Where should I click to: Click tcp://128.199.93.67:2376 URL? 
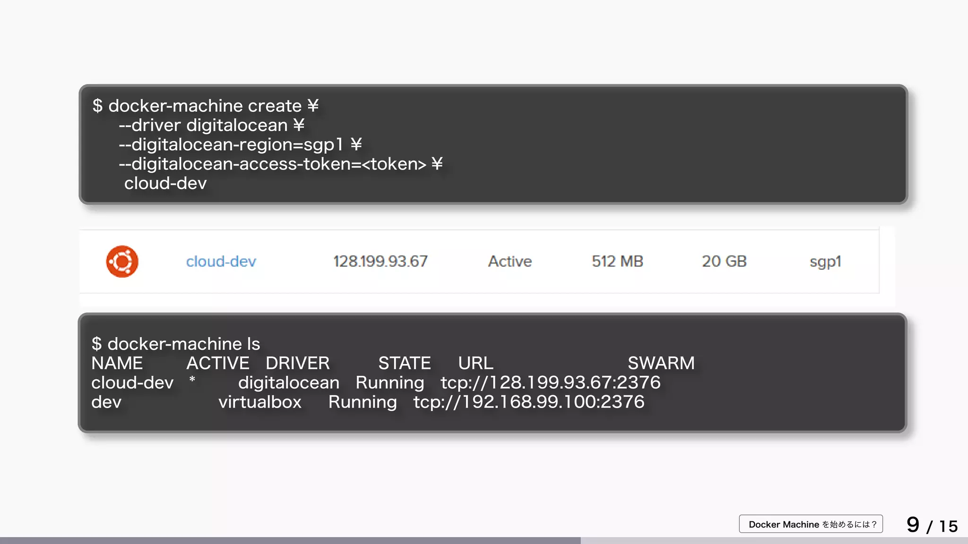pyautogui.click(x=551, y=382)
